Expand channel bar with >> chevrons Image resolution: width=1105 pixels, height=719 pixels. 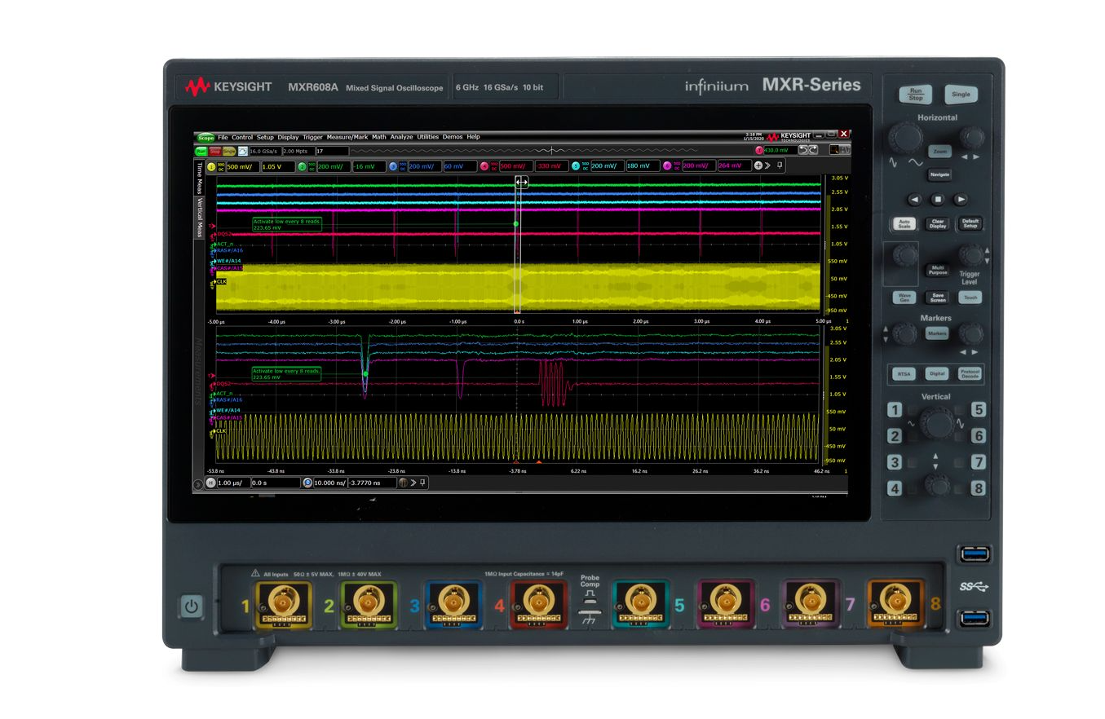click(767, 165)
